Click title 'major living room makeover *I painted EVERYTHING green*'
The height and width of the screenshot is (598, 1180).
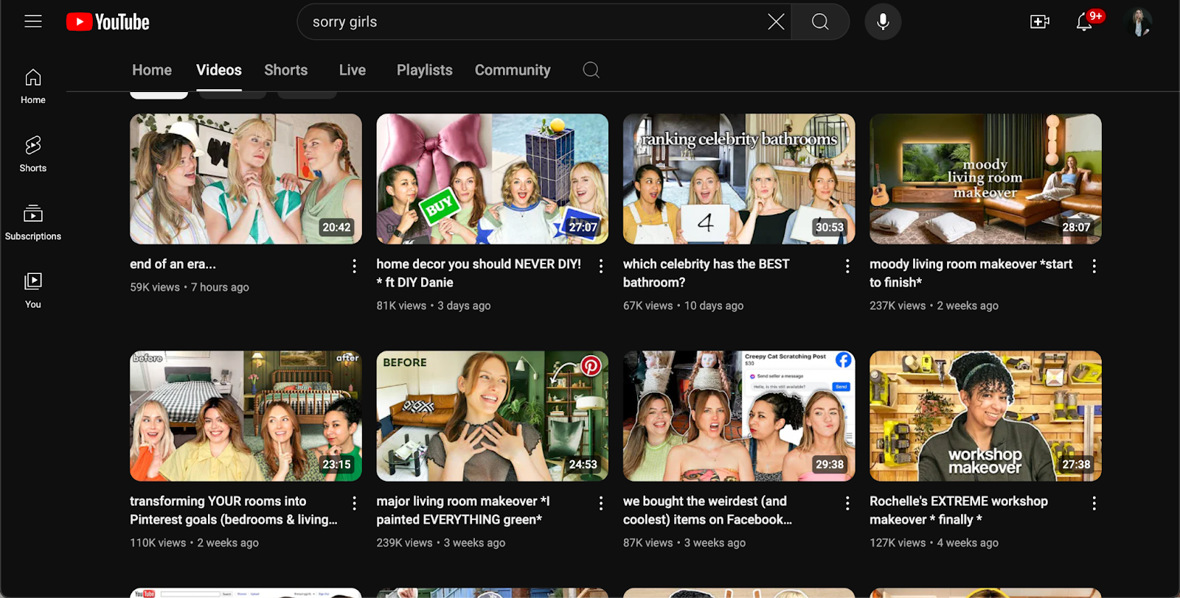(463, 510)
